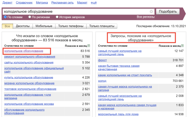Open 'какая марка холодильника самая лучшая и надежная' link
Viewport: 188px width, 117px height.
[x=127, y=107]
